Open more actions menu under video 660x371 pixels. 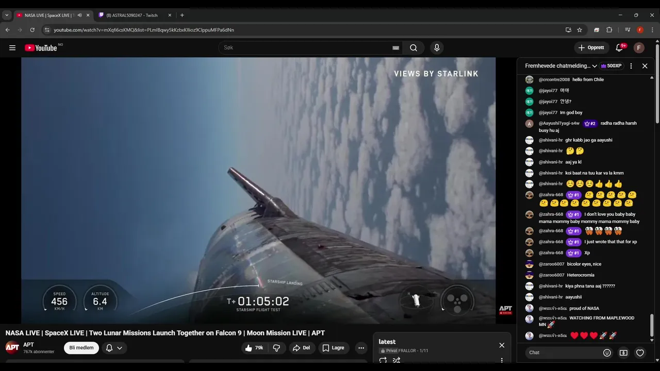[361, 348]
